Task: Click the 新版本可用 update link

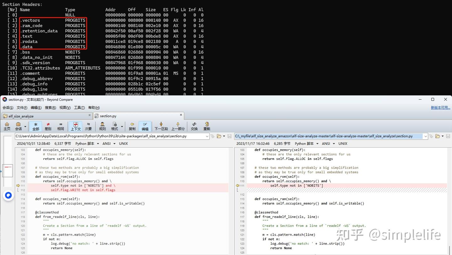Action: click(x=440, y=108)
